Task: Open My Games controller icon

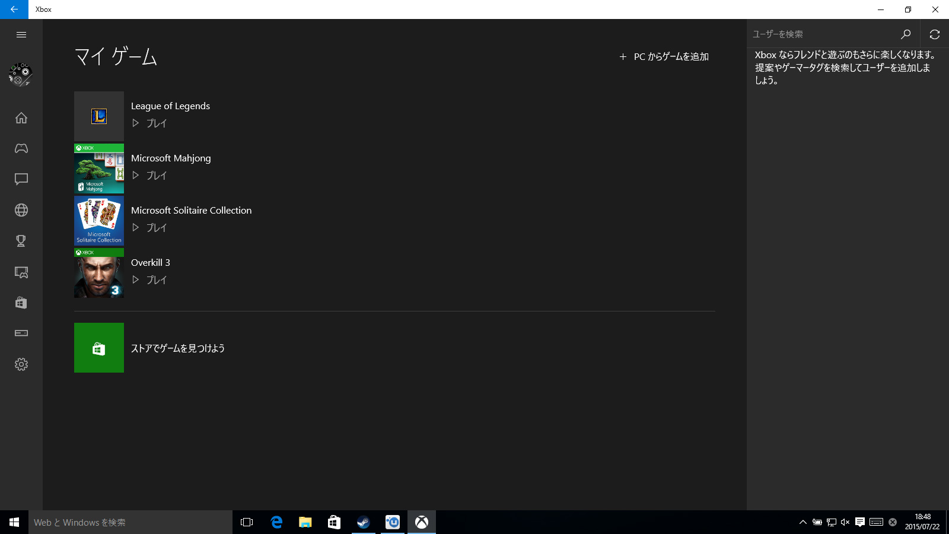Action: pyautogui.click(x=21, y=148)
